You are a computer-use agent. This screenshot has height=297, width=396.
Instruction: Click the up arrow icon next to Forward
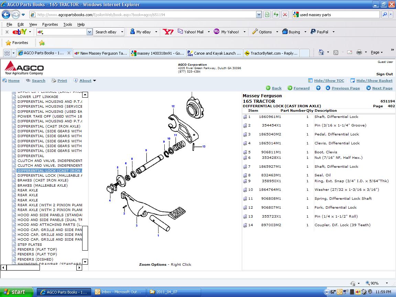coord(318,88)
